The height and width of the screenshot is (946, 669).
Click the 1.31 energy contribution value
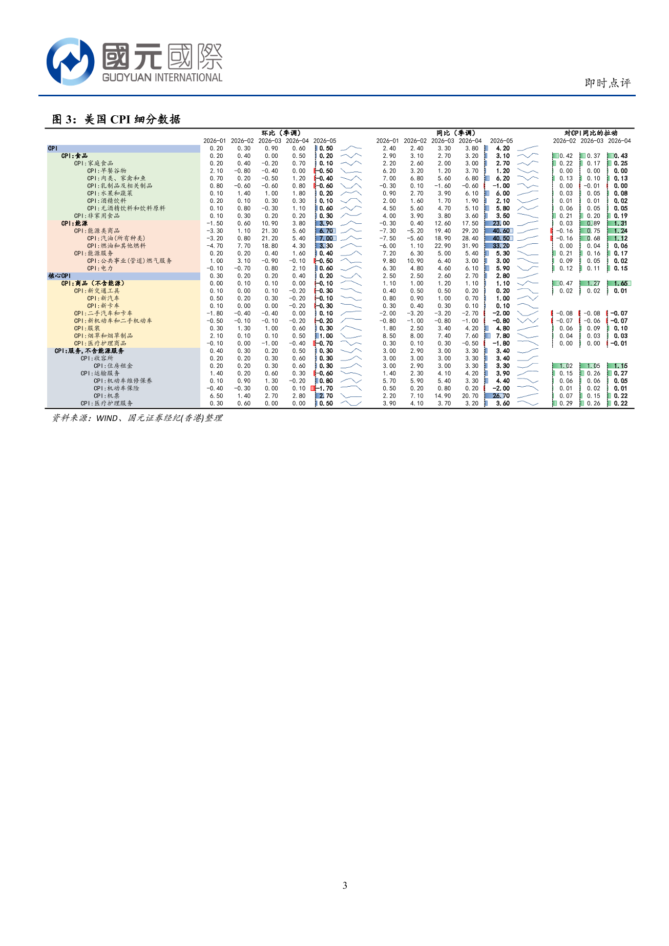(x=620, y=223)
